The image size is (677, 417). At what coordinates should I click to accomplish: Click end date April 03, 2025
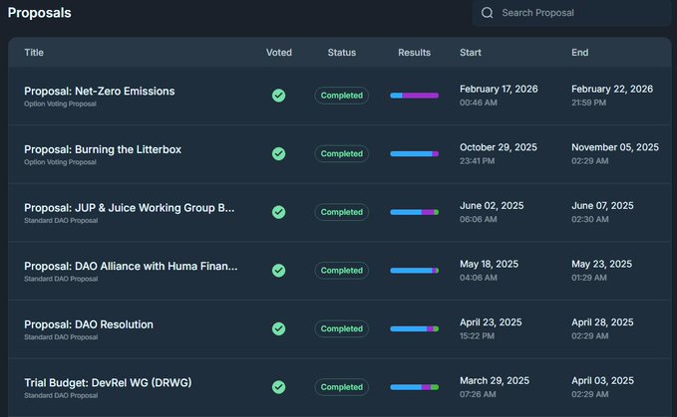coord(603,381)
